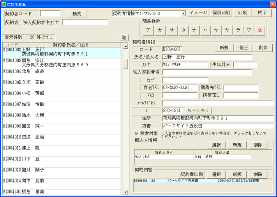This screenshot has height=197, width=277.
Task: Click the ア quick search button
Action: 148,30
